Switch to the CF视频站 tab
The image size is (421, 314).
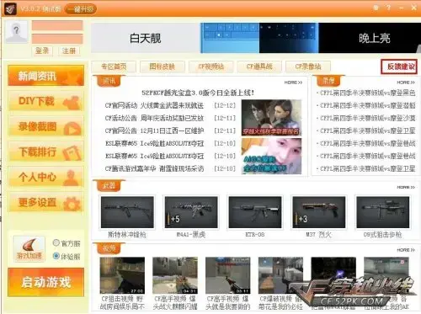pyautogui.click(x=210, y=67)
